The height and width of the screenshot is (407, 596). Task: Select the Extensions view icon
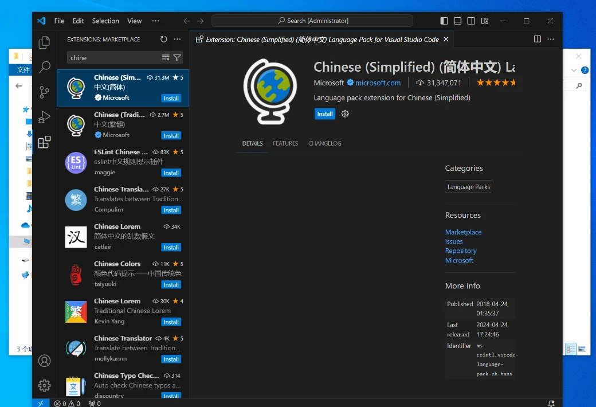coord(44,142)
